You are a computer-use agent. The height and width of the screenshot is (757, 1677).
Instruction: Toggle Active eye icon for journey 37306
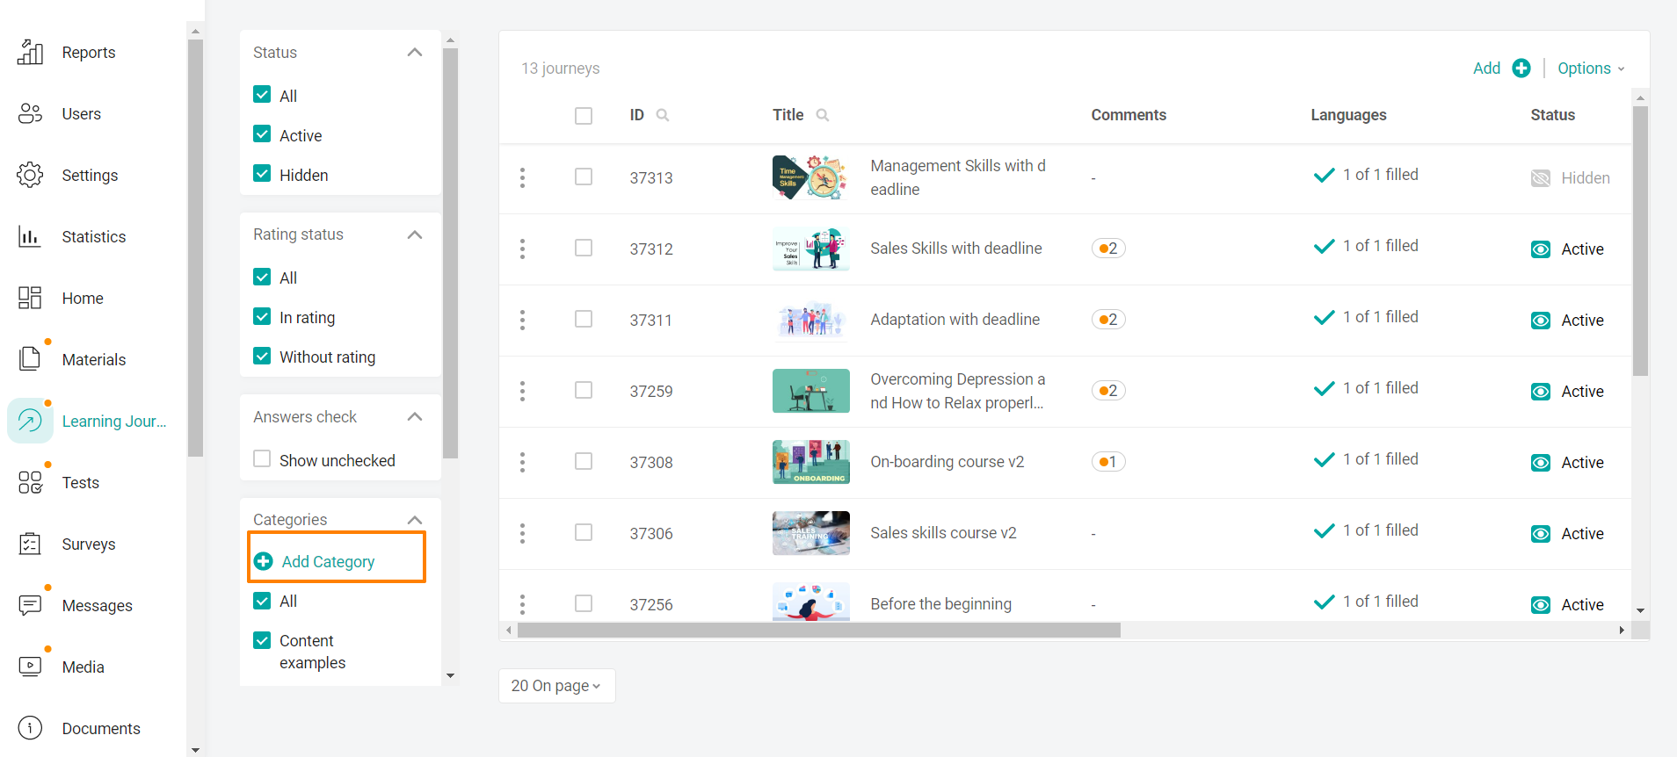[x=1541, y=534]
